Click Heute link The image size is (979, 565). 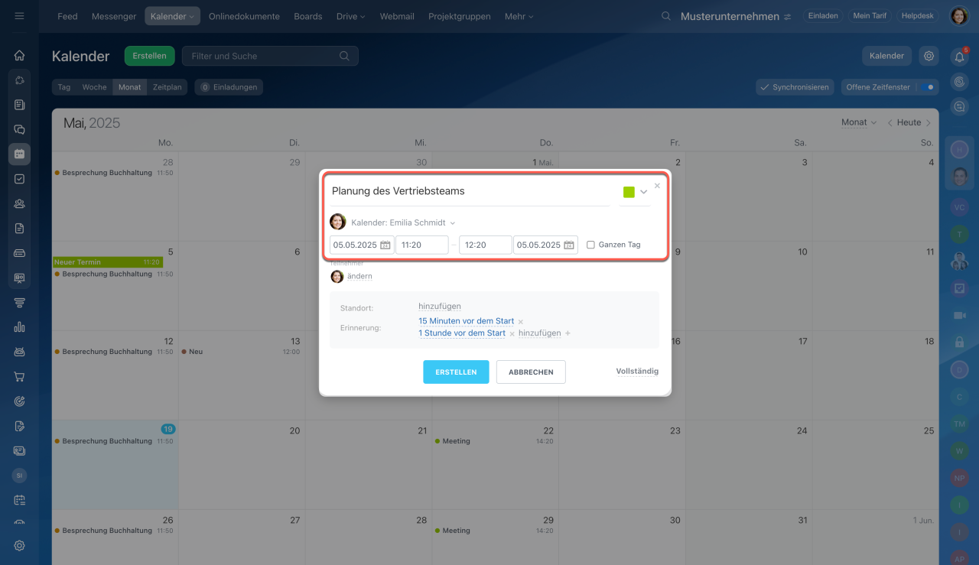point(909,122)
